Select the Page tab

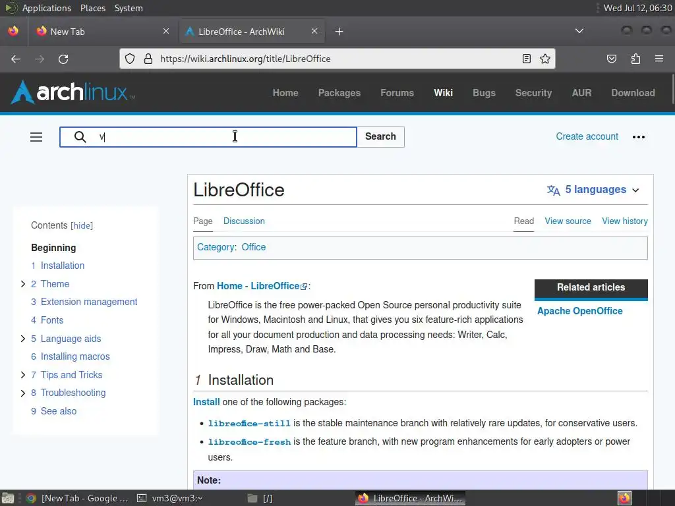click(203, 221)
